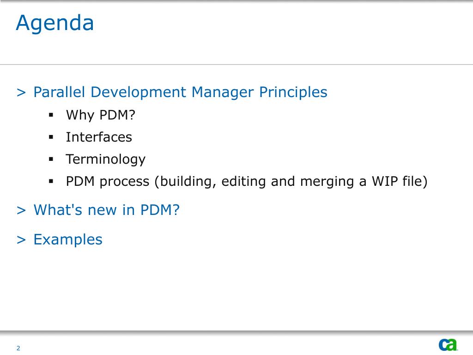Click the slide number 2 in the footer
The height and width of the screenshot is (355, 473).
[x=18, y=348]
